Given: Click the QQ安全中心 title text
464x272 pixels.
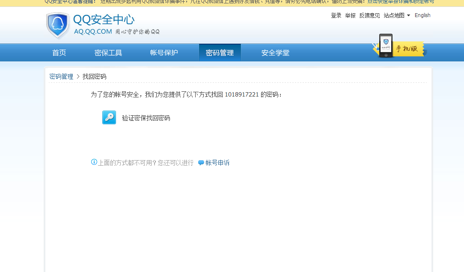Looking at the screenshot, I should pyautogui.click(x=104, y=20).
